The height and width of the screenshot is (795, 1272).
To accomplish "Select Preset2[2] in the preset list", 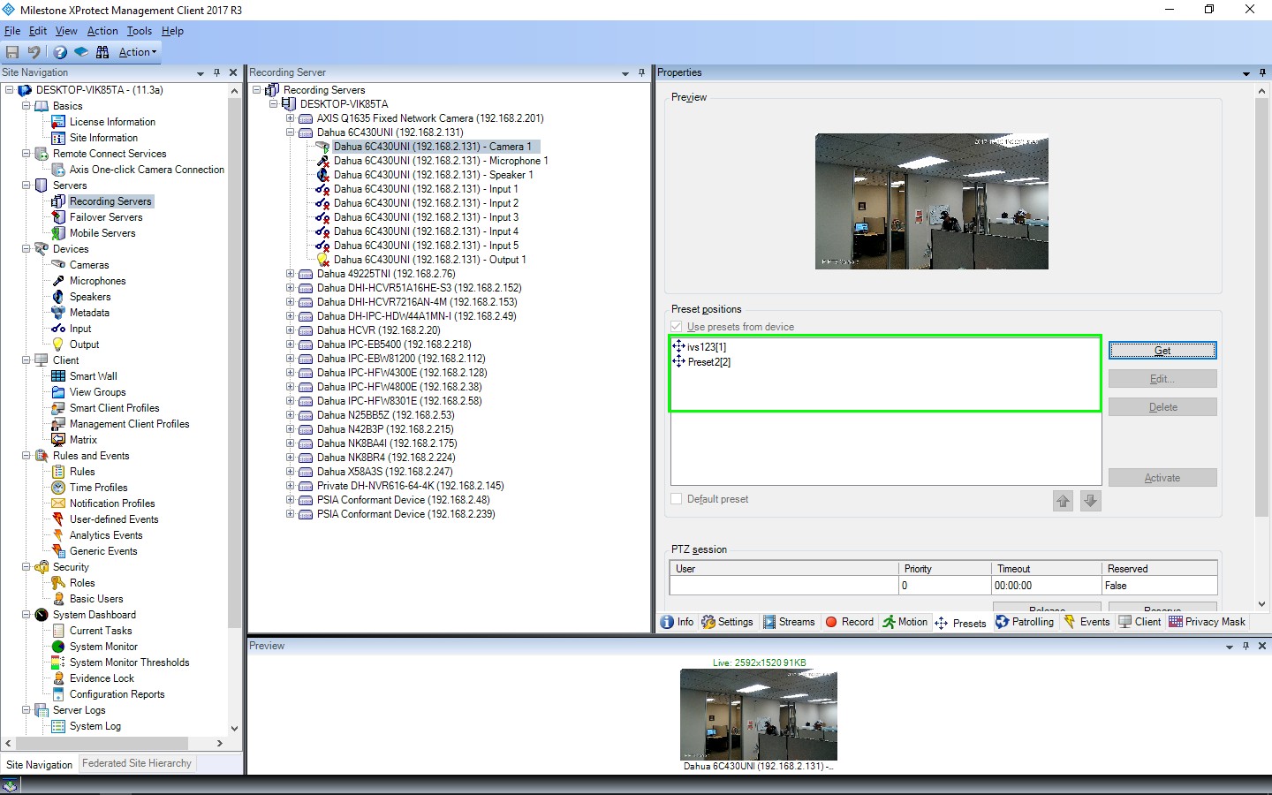I will [x=709, y=362].
